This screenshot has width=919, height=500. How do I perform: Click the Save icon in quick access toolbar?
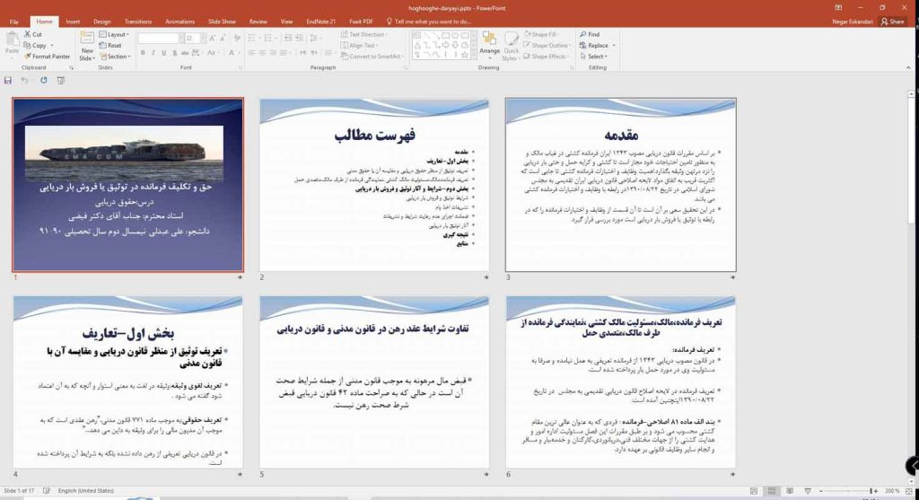(x=8, y=80)
